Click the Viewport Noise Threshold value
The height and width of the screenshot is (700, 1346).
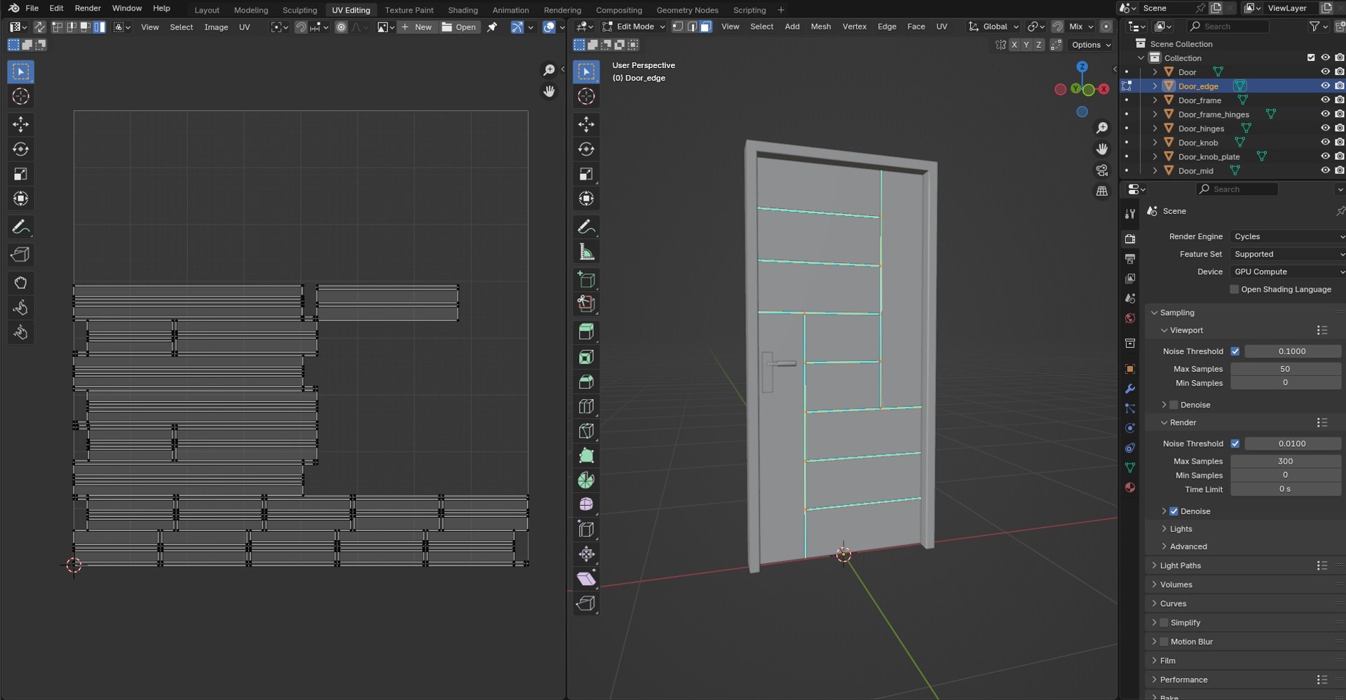tap(1292, 351)
